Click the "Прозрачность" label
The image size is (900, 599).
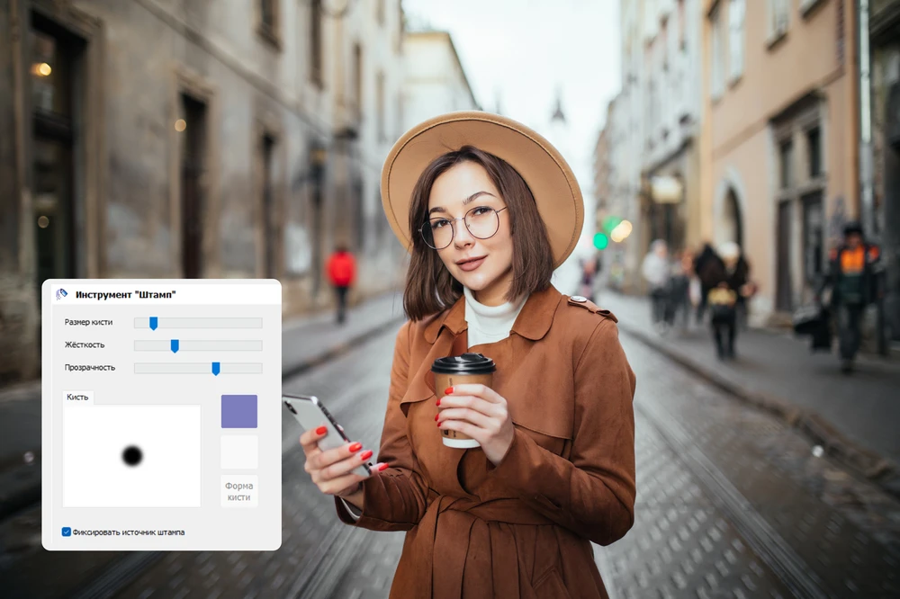click(x=90, y=367)
